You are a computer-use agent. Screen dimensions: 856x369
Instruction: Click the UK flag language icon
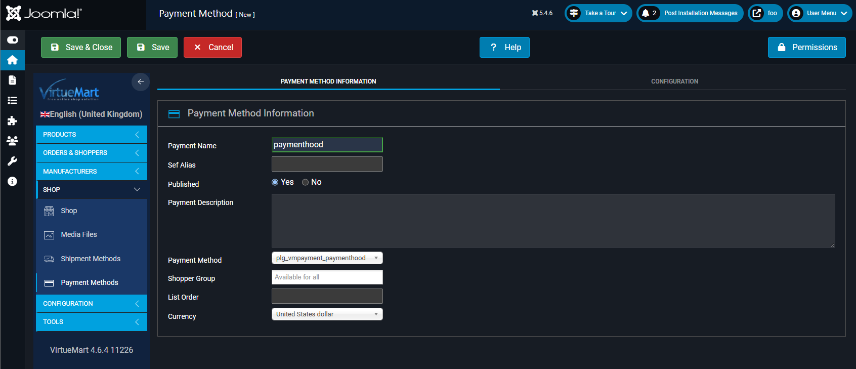45,114
